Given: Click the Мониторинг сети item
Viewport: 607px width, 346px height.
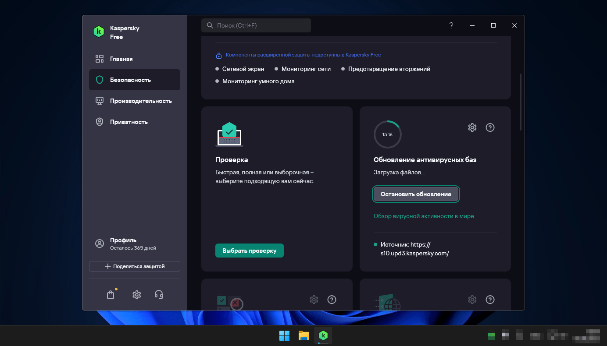Looking at the screenshot, I should (x=306, y=69).
